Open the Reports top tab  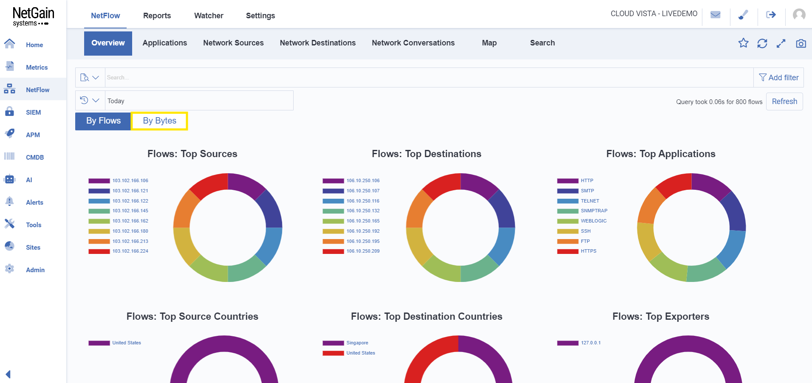(157, 16)
